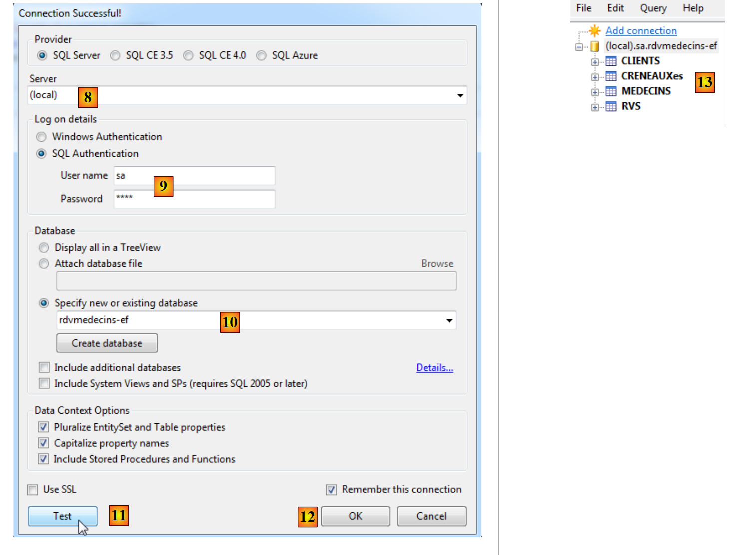The width and height of the screenshot is (733, 555).
Task: Open the Details... link
Action: [x=434, y=368]
